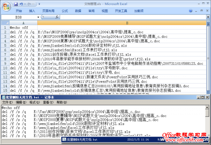Open the 开发工具 ribbon tab
The height and width of the screenshot is (145, 211).
pos(121,11)
